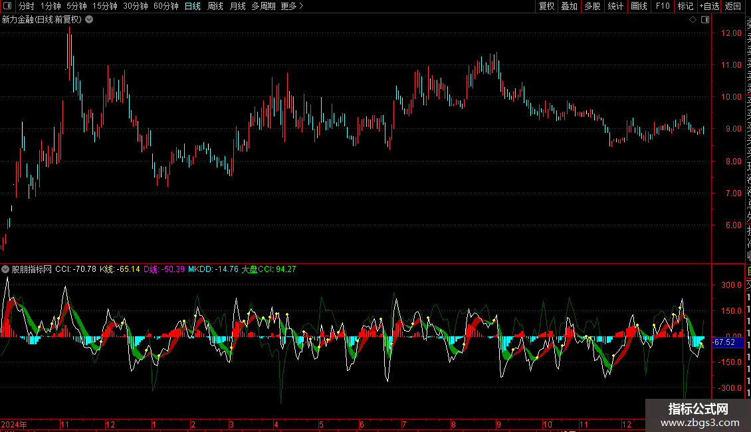Click the 6.00 price axis label

[x=733, y=225]
